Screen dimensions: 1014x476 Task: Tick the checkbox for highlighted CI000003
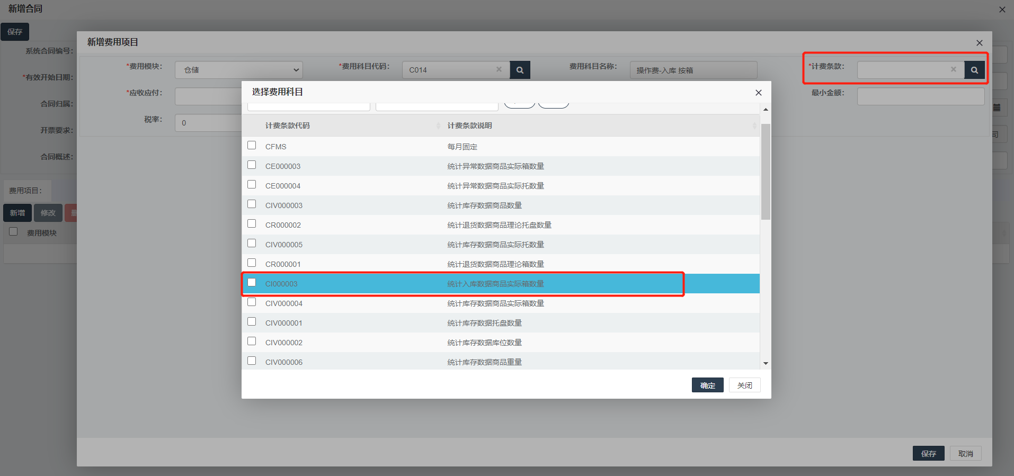point(252,282)
